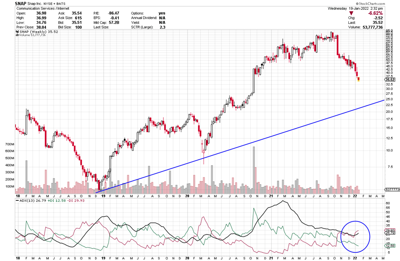
Task: Select the P/E value -86.47
Action: pos(114,13)
